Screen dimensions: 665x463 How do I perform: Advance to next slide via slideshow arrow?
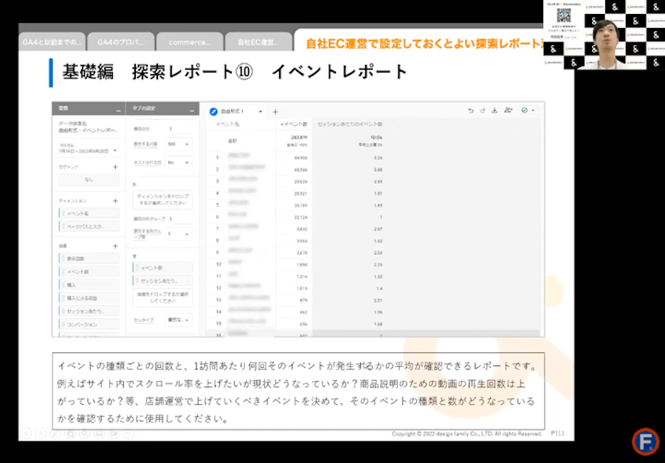(x=41, y=433)
